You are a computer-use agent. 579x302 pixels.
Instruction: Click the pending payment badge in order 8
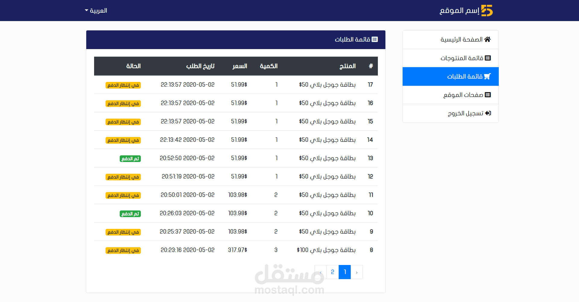pyautogui.click(x=123, y=251)
